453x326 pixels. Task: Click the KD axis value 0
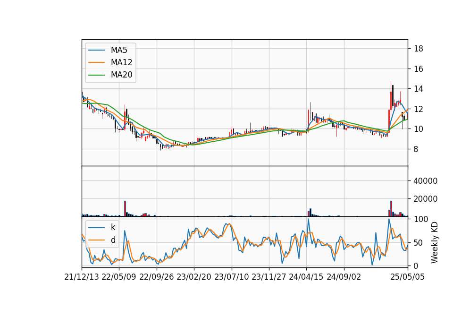(x=416, y=266)
